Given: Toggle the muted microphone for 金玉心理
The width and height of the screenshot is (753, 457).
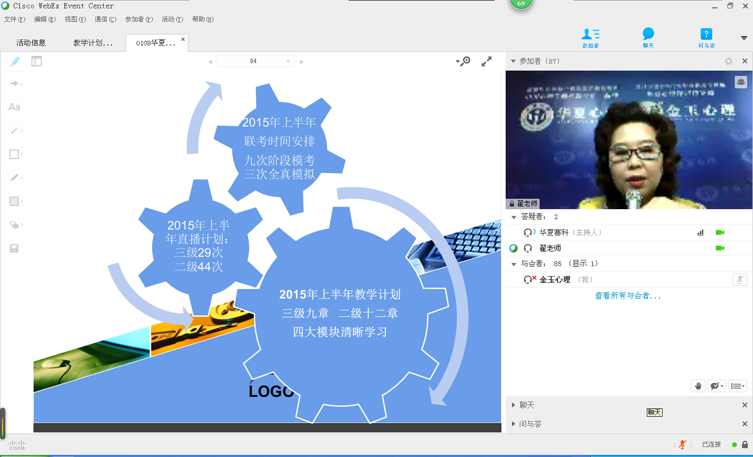Looking at the screenshot, I should 740,280.
